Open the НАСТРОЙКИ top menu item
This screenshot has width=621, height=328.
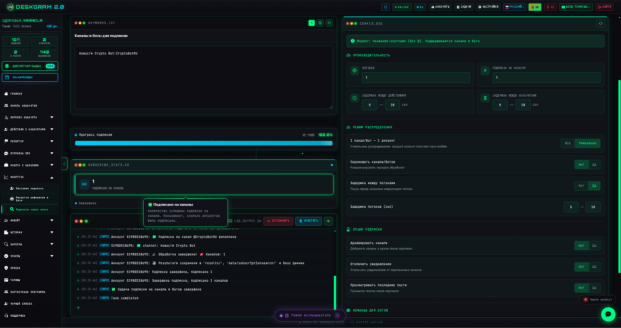coord(488,7)
